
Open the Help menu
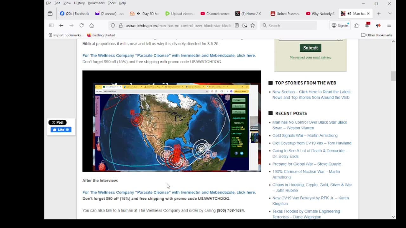(x=122, y=3)
